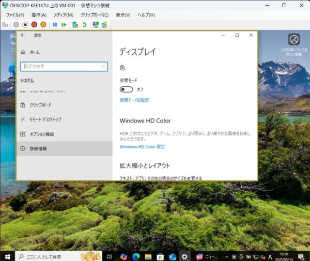This screenshot has height=261, width=310.
Task: Select 詳細情報 in the sidebar
Action: pyautogui.click(x=65, y=148)
